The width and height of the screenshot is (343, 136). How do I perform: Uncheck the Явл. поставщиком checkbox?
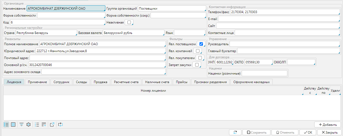coord(201,44)
